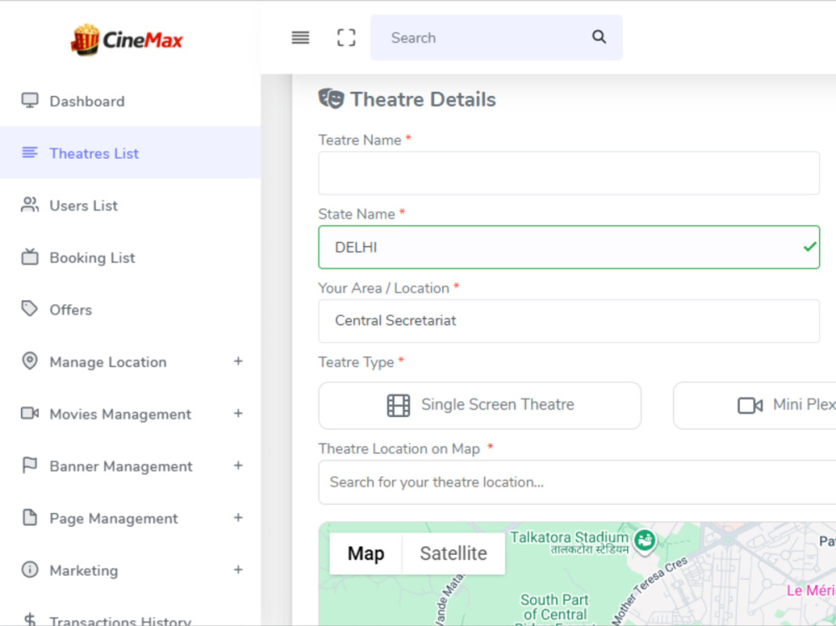Click the Banner Management flag icon
This screenshot has width=836, height=626.
30,465
